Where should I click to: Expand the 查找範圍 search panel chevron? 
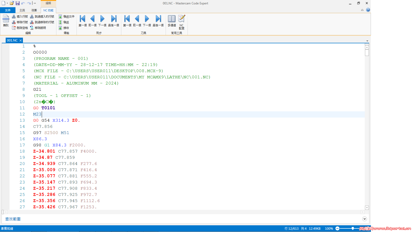tap(364, 219)
